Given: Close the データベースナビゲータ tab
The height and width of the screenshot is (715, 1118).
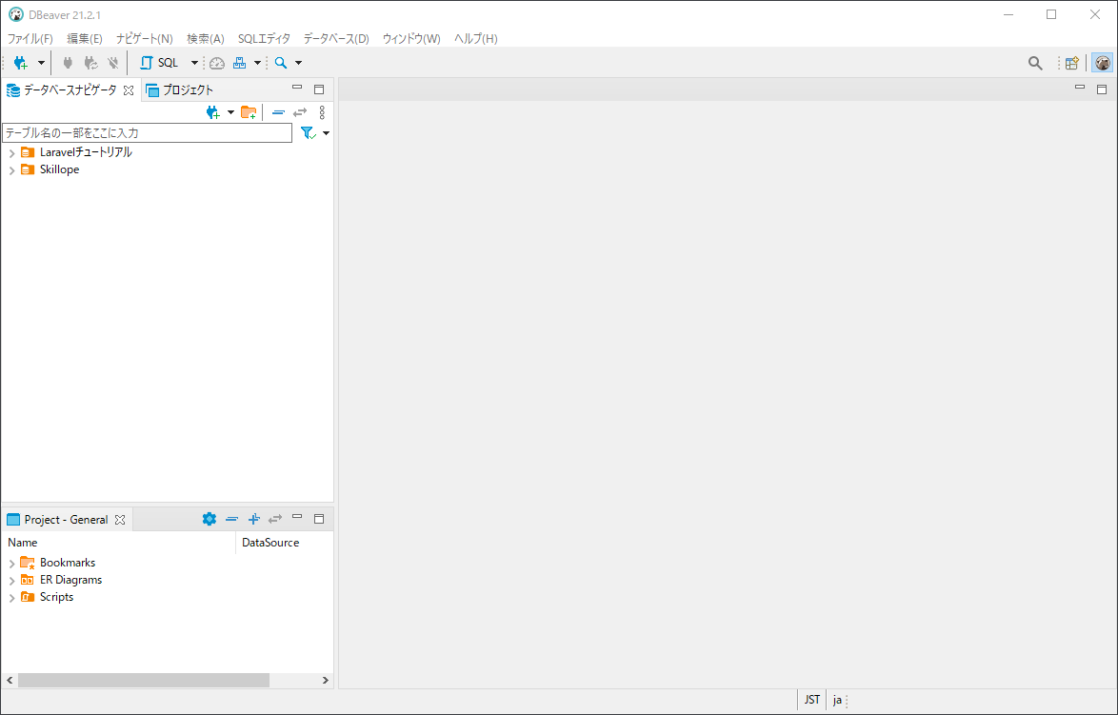Looking at the screenshot, I should [129, 90].
